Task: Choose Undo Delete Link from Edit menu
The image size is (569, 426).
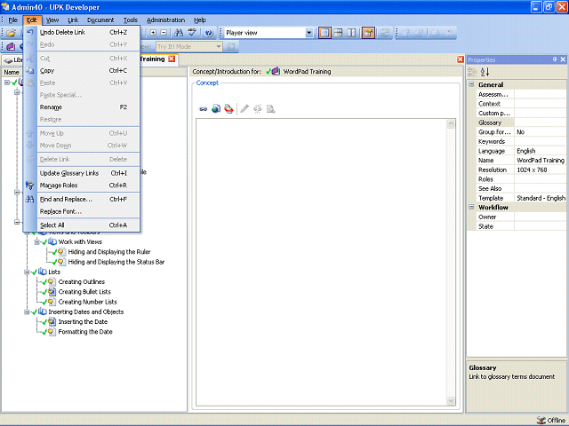Action: click(x=82, y=32)
